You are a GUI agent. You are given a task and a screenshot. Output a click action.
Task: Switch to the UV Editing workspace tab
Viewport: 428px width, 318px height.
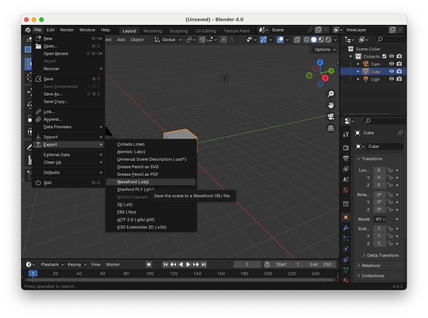click(x=206, y=31)
